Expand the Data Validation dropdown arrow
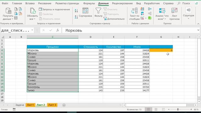 click(146, 18)
